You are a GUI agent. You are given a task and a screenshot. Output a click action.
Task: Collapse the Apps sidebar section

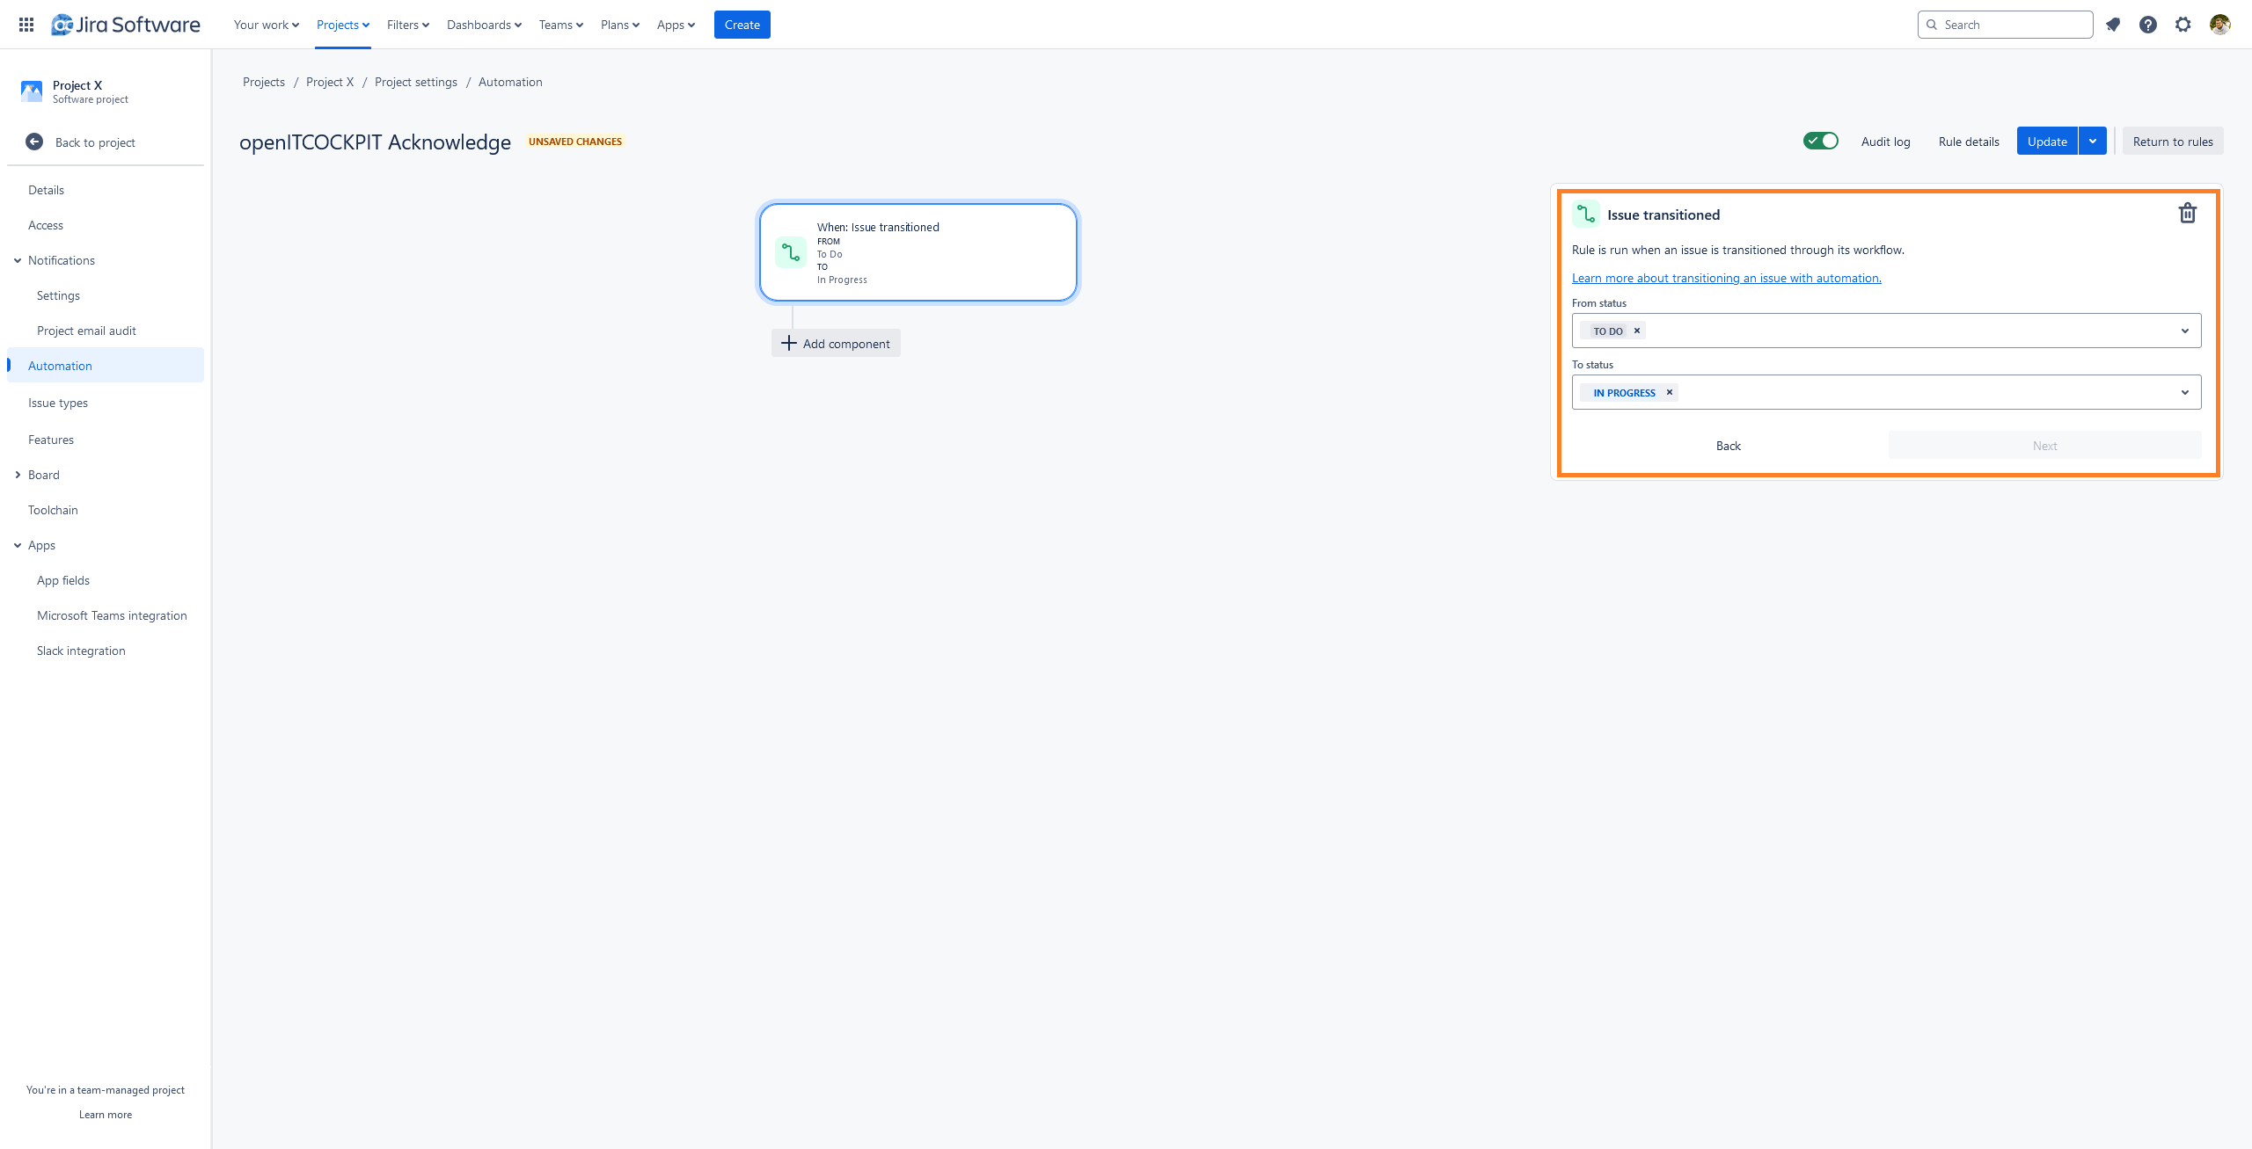(18, 545)
